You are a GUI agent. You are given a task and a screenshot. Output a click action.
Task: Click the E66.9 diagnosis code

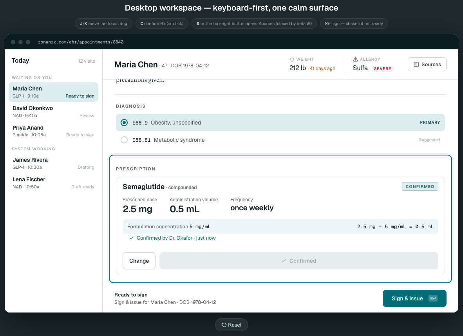140,123
